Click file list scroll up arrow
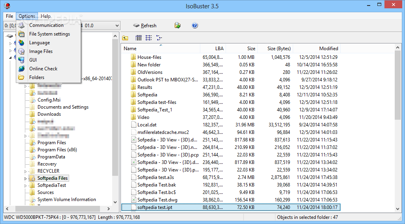This screenshot has height=224, width=405. coord(398,47)
